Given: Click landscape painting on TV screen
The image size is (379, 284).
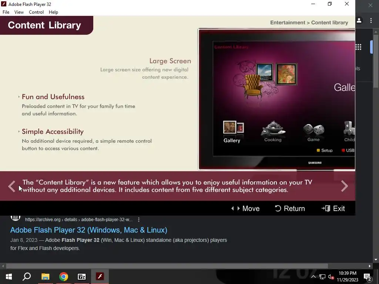Looking at the screenshot, I should click(264, 72).
